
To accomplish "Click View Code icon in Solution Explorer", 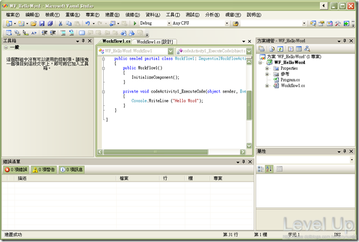I will pyautogui.click(x=290, y=49).
